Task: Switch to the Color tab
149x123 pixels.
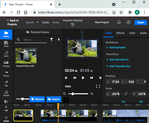Action: [x=132, y=33]
